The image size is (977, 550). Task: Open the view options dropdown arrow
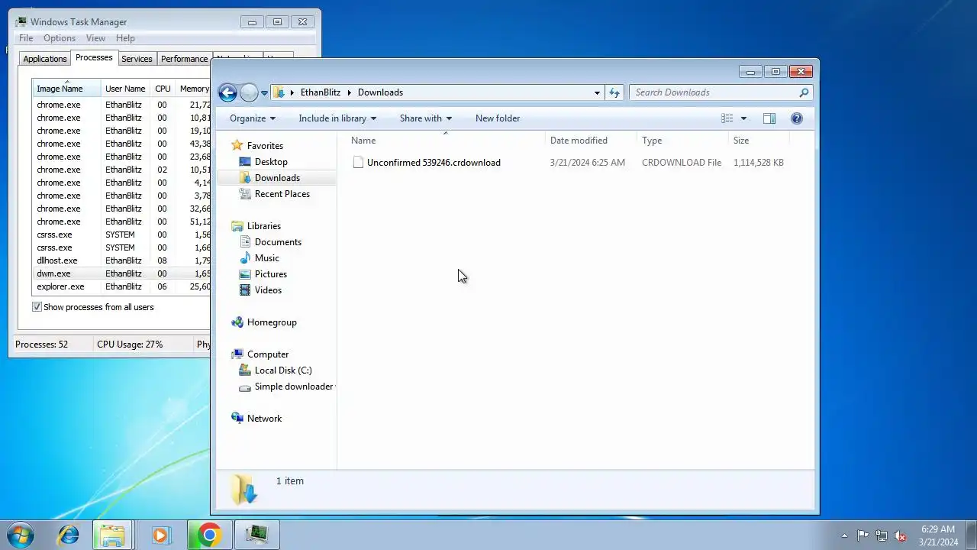[743, 118]
